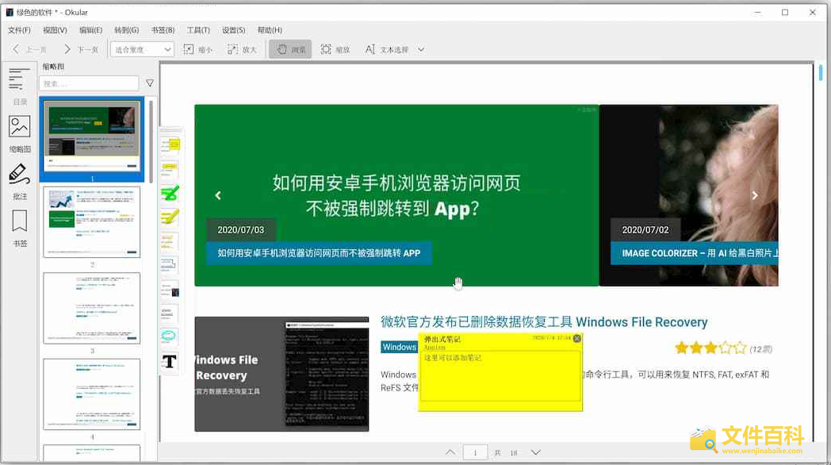Viewport: 831px width, 465px height.
Task: Activate the 文本选择 text selection tool
Action: click(x=387, y=49)
